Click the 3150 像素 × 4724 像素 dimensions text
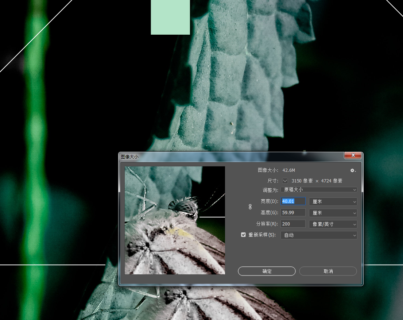 tap(317, 181)
